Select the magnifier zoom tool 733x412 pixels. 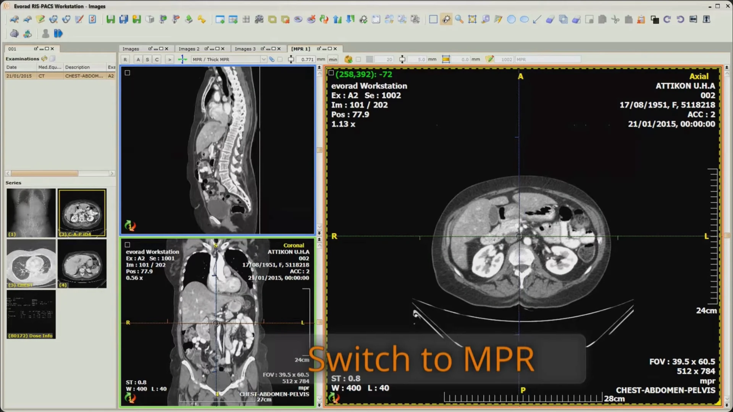[x=459, y=19]
